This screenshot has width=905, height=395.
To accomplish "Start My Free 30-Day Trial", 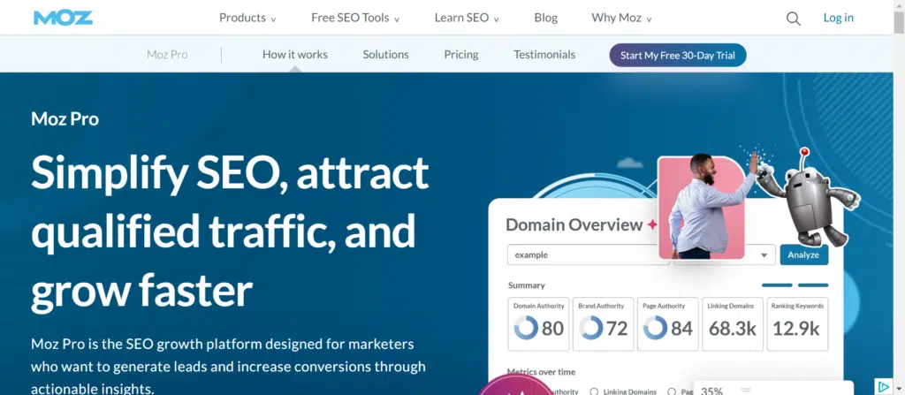I will click(x=678, y=56).
